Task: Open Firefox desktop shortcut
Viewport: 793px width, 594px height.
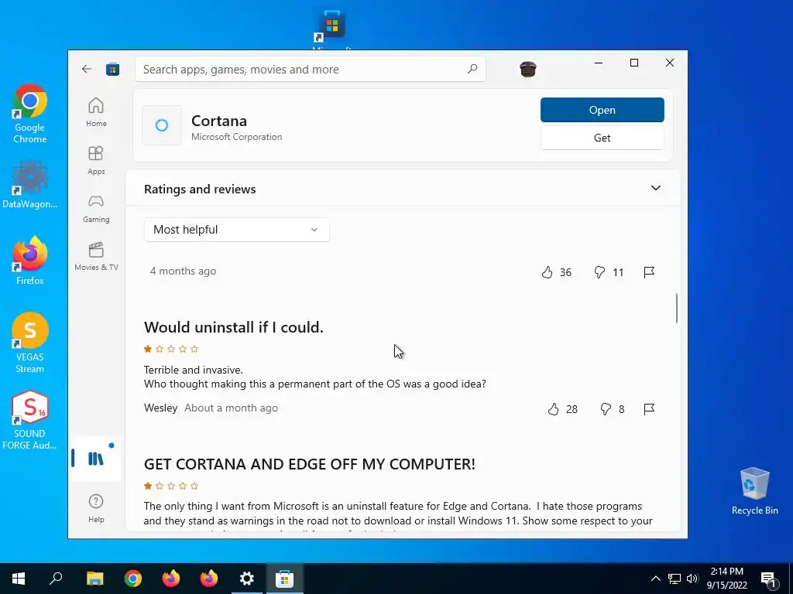Action: tap(30, 261)
